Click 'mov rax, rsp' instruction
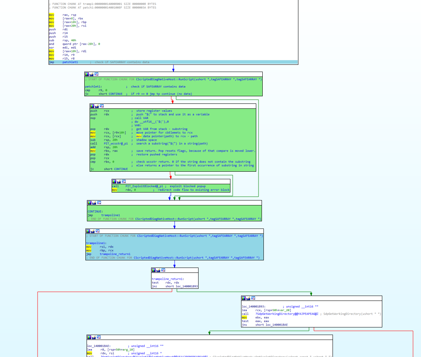Viewport: 421px width, 357px height. click(x=63, y=15)
